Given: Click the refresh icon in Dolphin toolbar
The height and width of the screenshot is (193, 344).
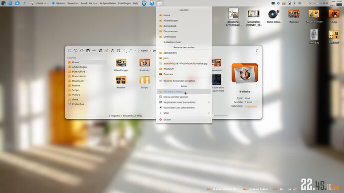Looking at the screenshot, I should coord(82,51).
